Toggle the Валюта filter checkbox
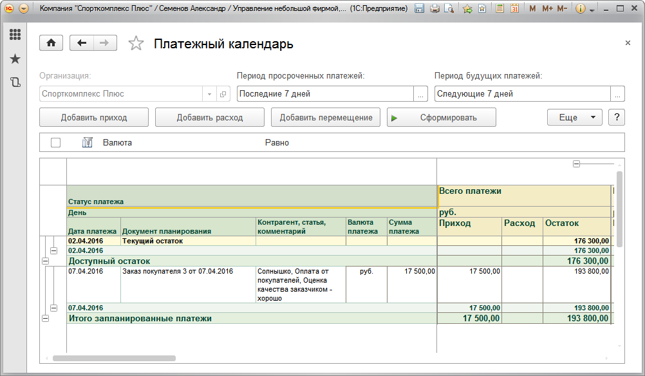Screen dimensions: 645x376 (x=55, y=142)
